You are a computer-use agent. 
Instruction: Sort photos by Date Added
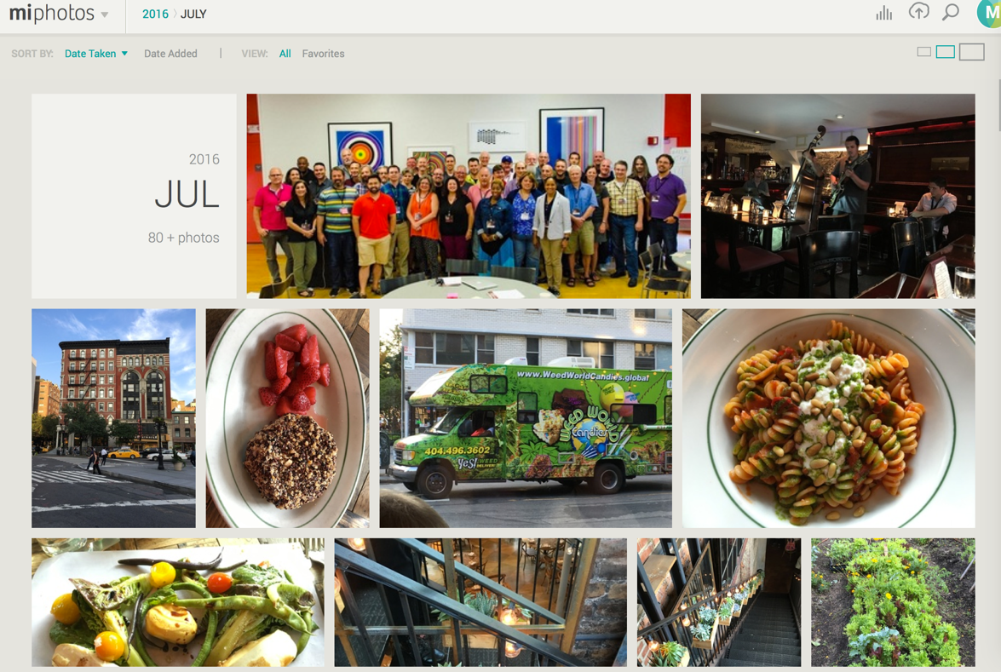click(170, 54)
